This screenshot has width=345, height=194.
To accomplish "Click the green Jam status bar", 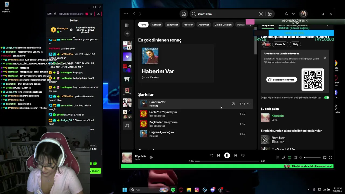I will [x=227, y=166].
